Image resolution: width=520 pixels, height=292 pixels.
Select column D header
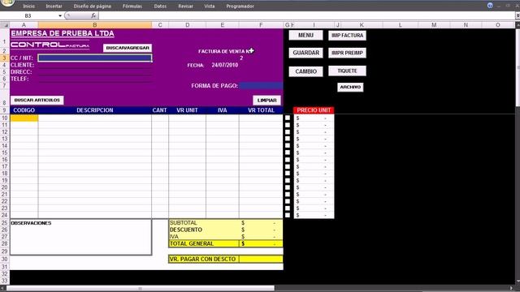[187, 25]
